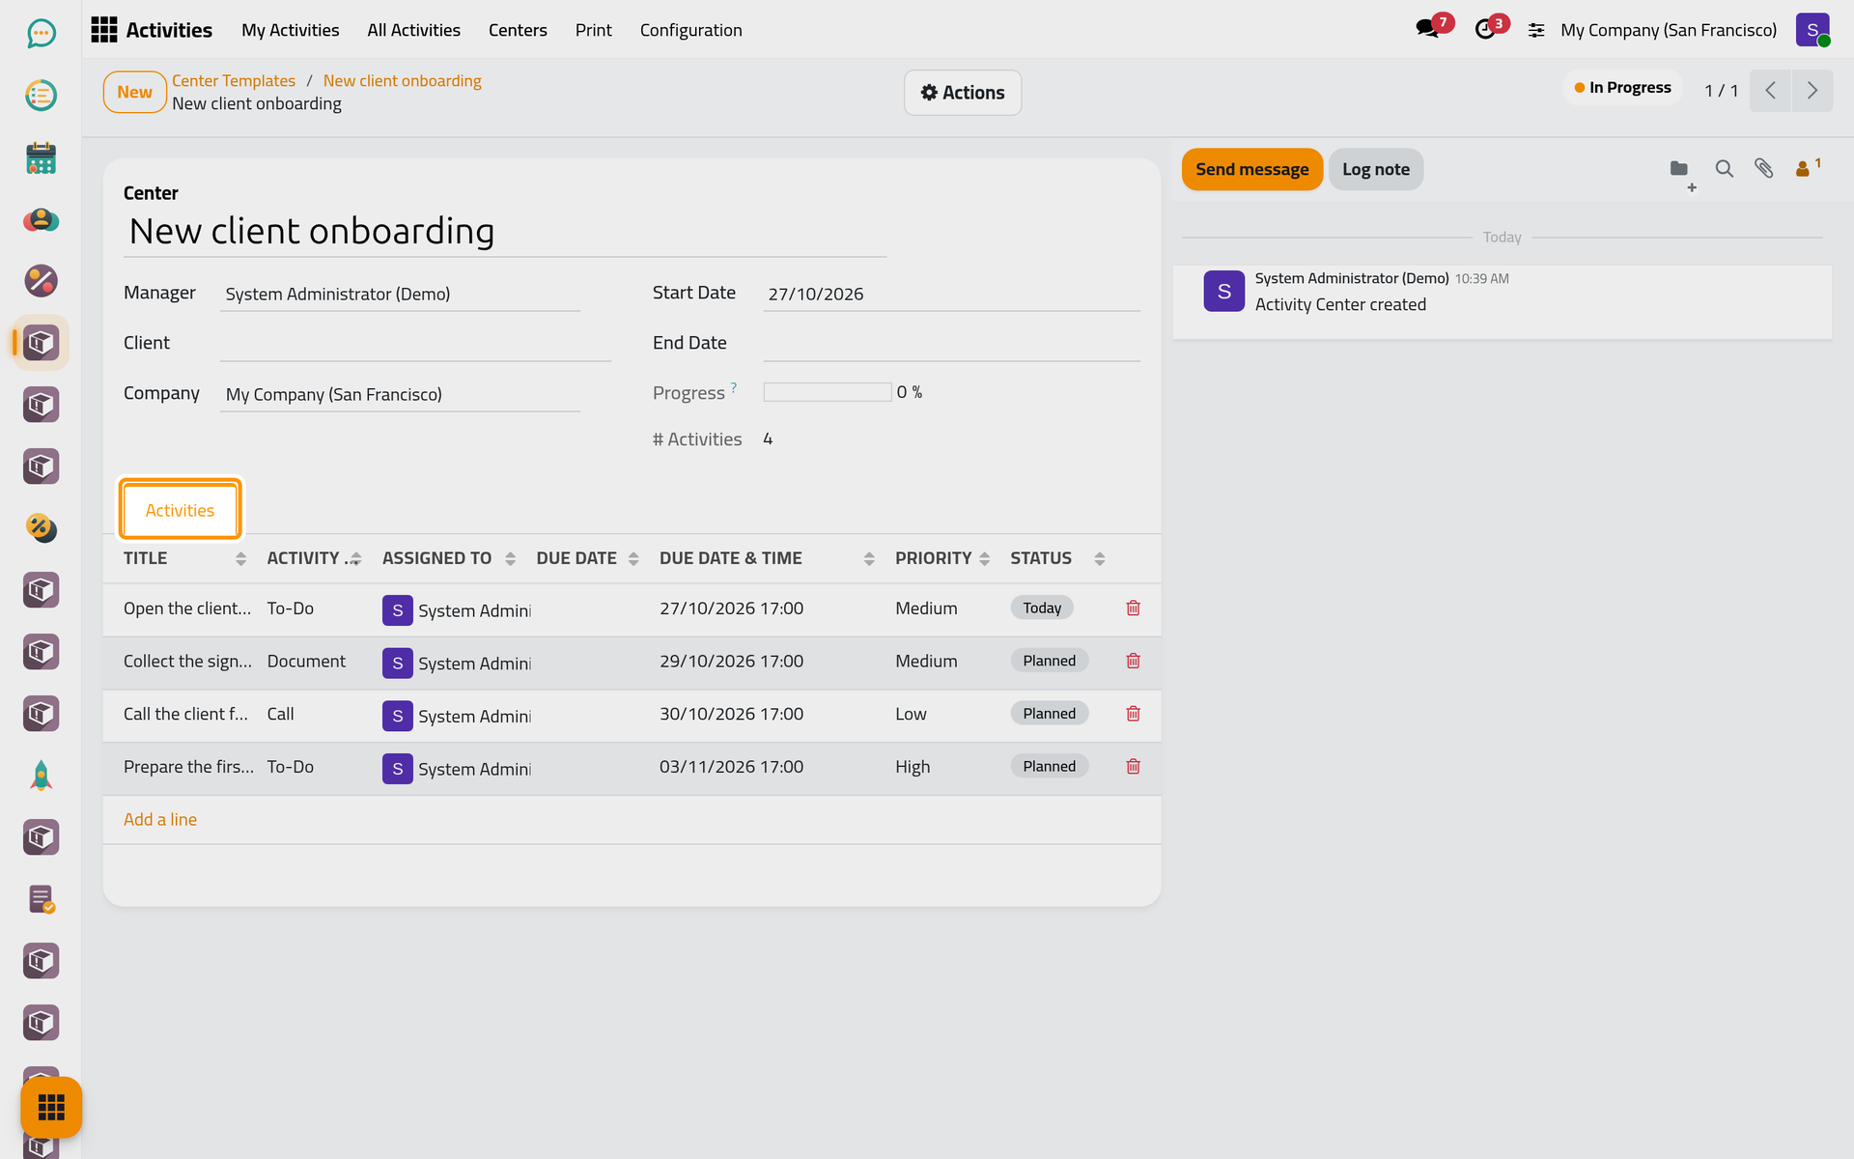Open the Company dropdown field
This screenshot has height=1159, width=1854.
pos(400,394)
